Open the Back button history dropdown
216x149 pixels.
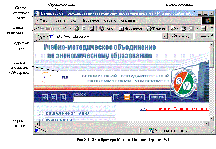click(x=59, y=28)
